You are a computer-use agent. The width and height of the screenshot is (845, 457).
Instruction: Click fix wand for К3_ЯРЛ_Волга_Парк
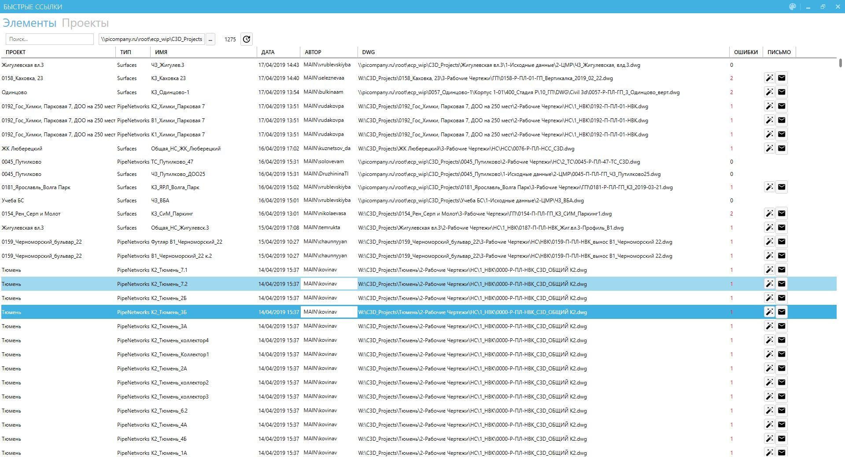coord(769,187)
